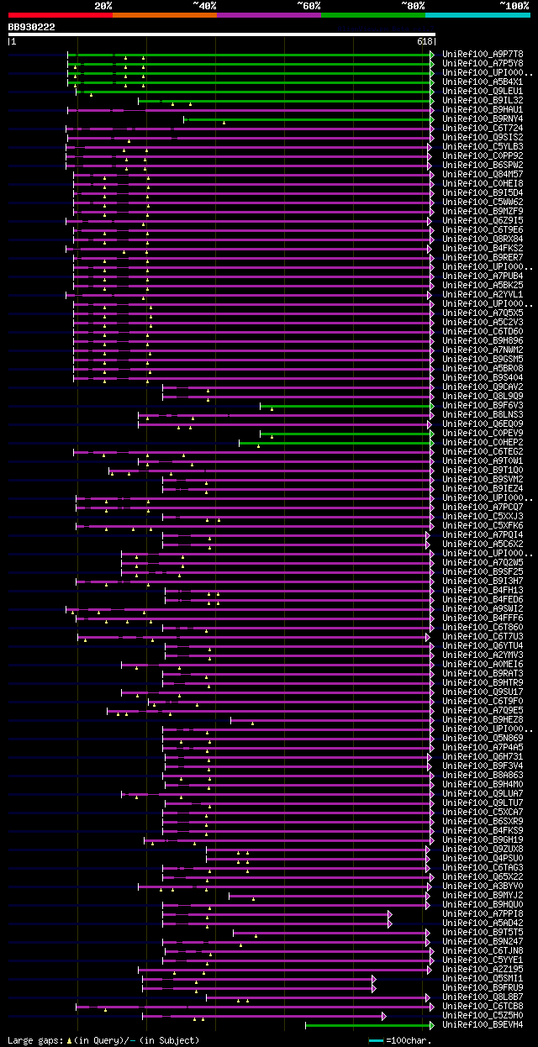Open hit UniRef100_C0PP92
Viewport: 538px width, 1047px height.
coord(483,156)
